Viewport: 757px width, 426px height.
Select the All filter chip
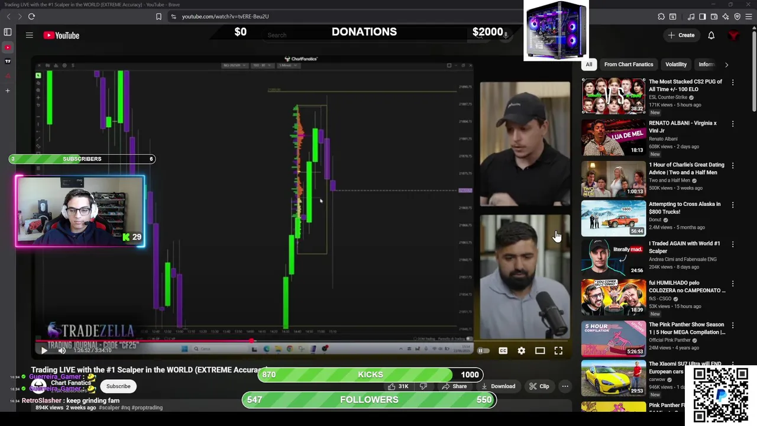[x=588, y=64]
